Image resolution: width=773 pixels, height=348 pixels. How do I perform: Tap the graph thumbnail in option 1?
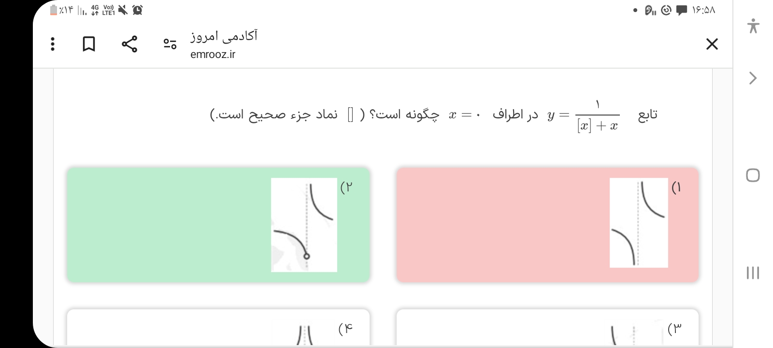coord(639,223)
